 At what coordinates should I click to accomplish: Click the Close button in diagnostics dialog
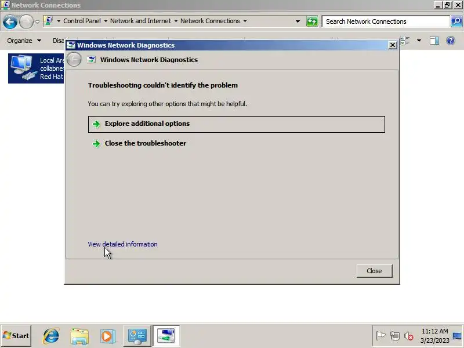point(374,271)
